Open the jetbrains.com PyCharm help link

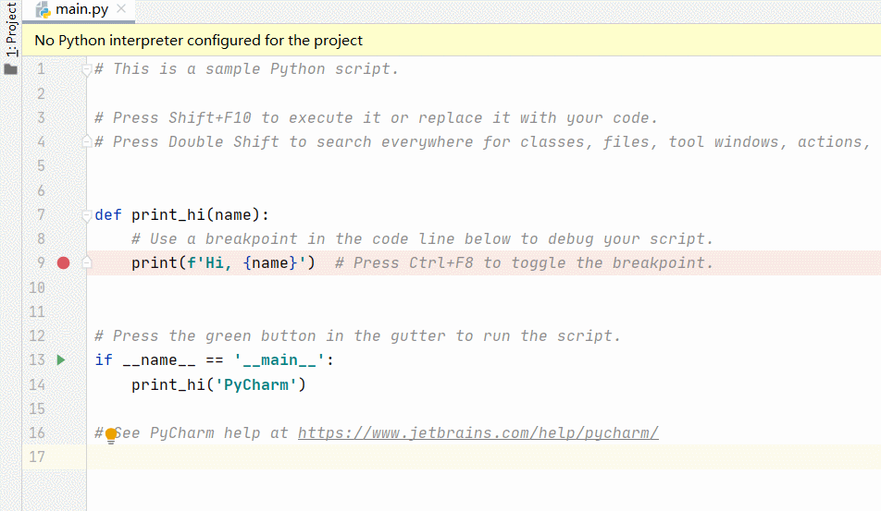click(x=478, y=433)
